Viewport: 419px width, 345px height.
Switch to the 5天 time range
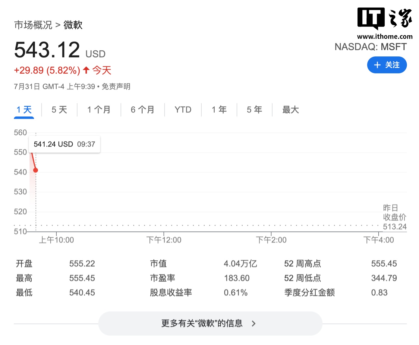click(59, 109)
